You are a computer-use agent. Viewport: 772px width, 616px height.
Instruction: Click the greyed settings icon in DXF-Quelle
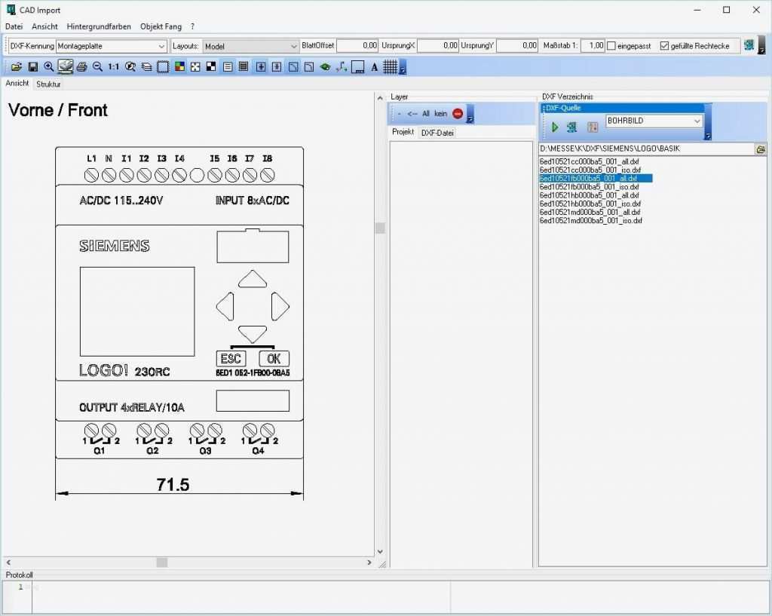[x=593, y=127]
